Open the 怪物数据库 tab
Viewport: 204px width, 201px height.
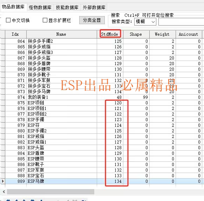click(40, 7)
